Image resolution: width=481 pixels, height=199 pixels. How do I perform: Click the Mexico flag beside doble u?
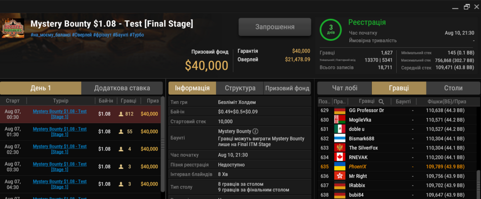pyautogui.click(x=340, y=129)
